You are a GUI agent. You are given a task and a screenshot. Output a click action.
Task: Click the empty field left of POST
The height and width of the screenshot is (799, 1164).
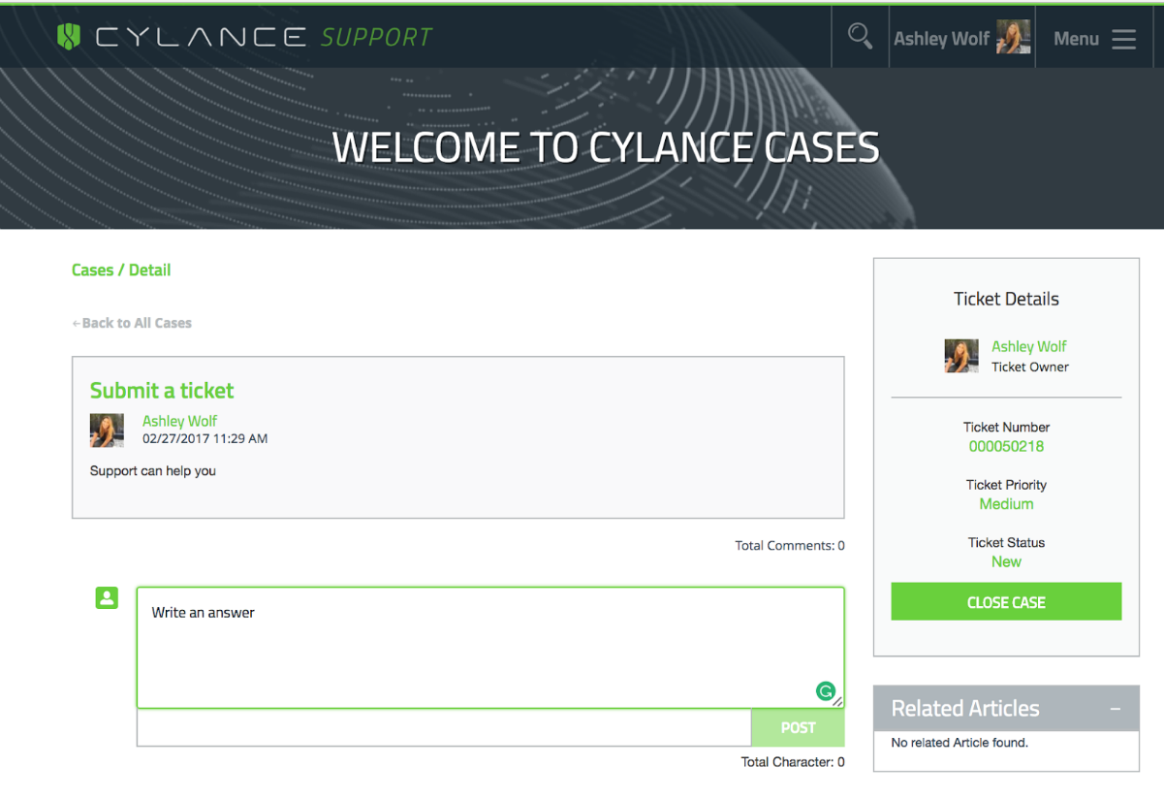click(444, 727)
